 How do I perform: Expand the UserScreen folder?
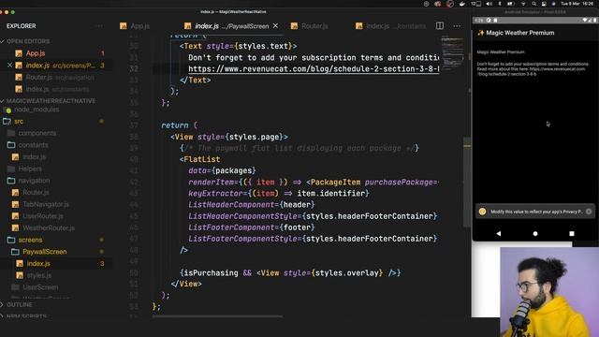tap(36, 287)
